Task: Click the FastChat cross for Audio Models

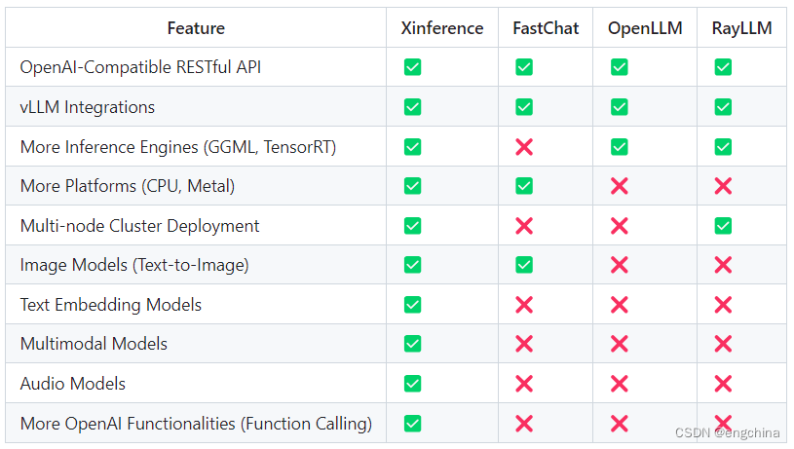Action: tap(524, 384)
